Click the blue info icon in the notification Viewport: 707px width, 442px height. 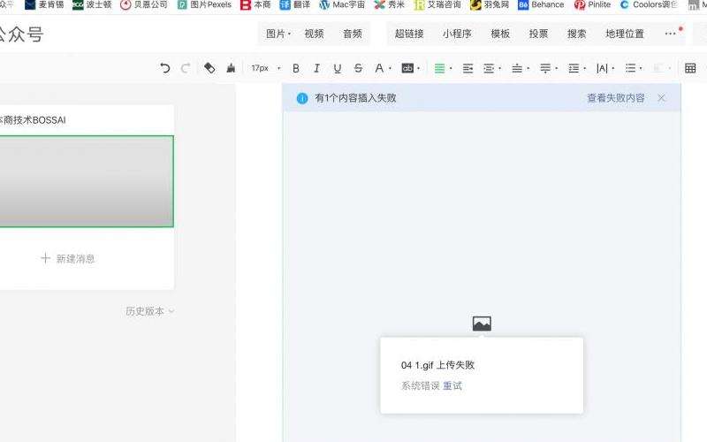tap(302, 98)
